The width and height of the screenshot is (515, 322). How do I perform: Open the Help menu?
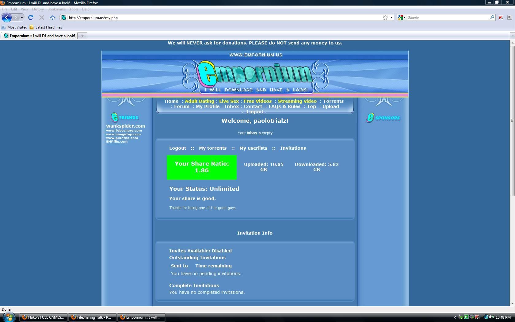86,9
